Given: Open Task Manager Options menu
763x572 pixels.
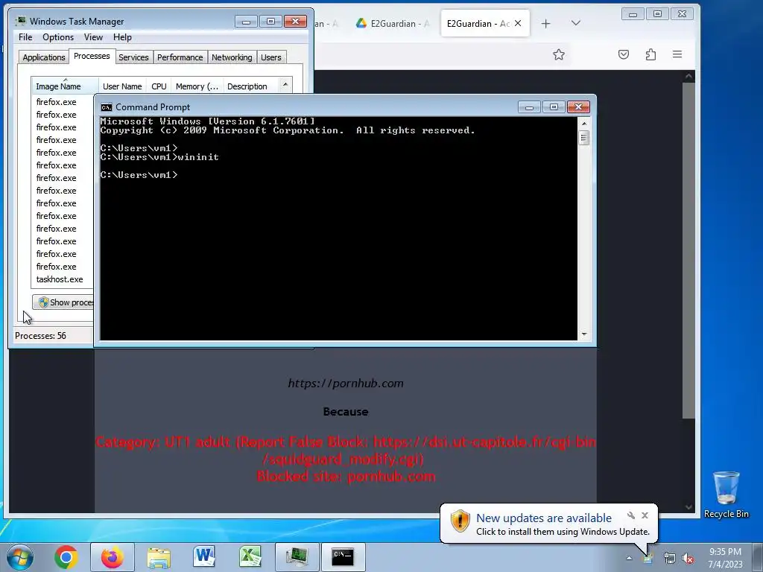Looking at the screenshot, I should (58, 37).
